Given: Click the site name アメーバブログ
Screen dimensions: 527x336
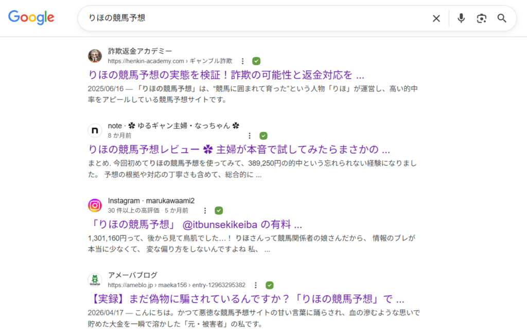Looking at the screenshot, I should point(133,275).
